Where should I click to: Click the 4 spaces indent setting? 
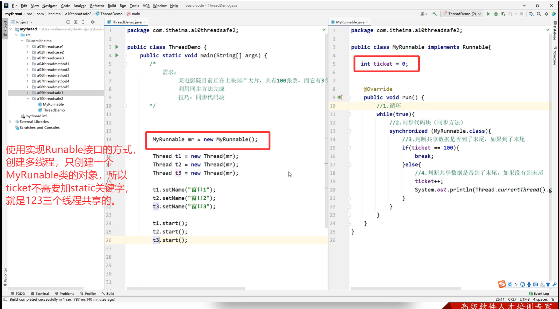[x=540, y=300]
